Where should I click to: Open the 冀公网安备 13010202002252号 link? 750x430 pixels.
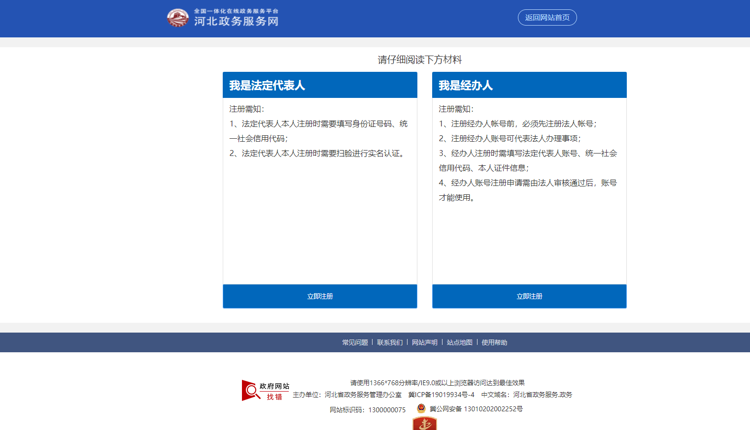point(476,409)
